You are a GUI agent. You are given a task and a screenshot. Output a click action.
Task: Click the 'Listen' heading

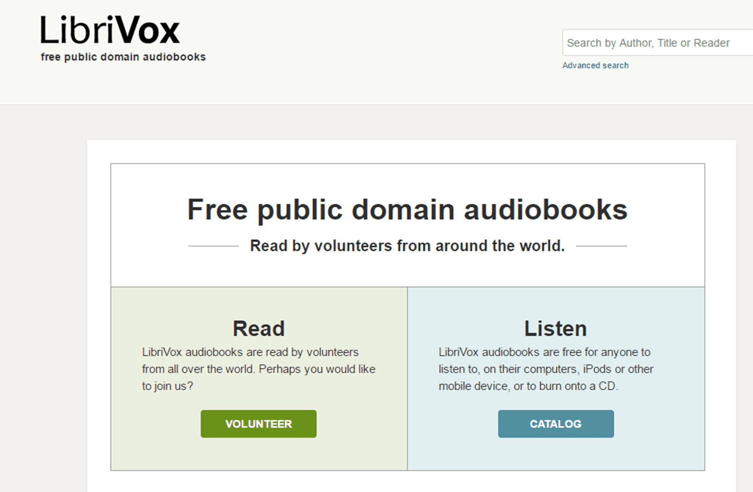click(556, 328)
